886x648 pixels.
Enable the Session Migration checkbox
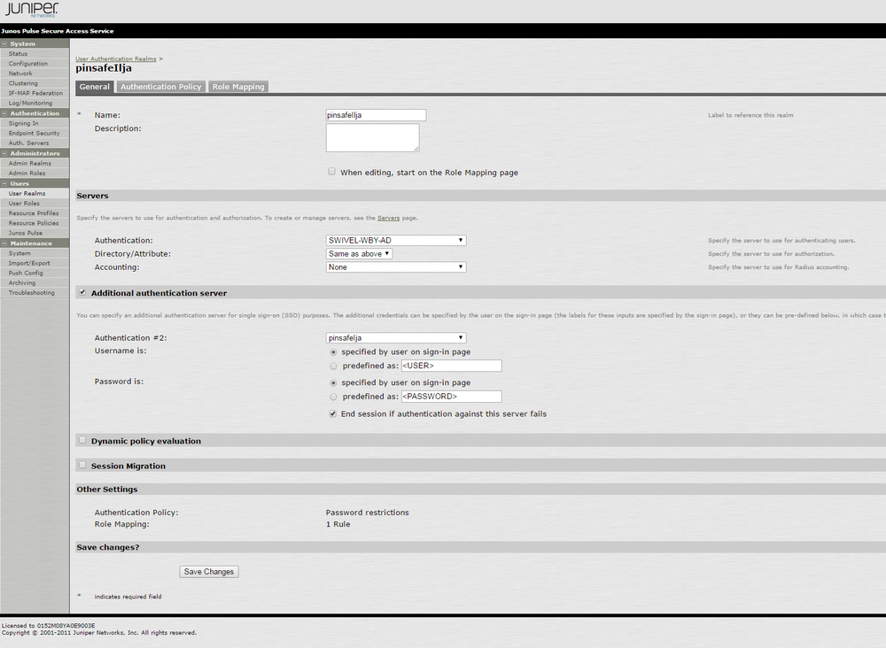(x=82, y=465)
